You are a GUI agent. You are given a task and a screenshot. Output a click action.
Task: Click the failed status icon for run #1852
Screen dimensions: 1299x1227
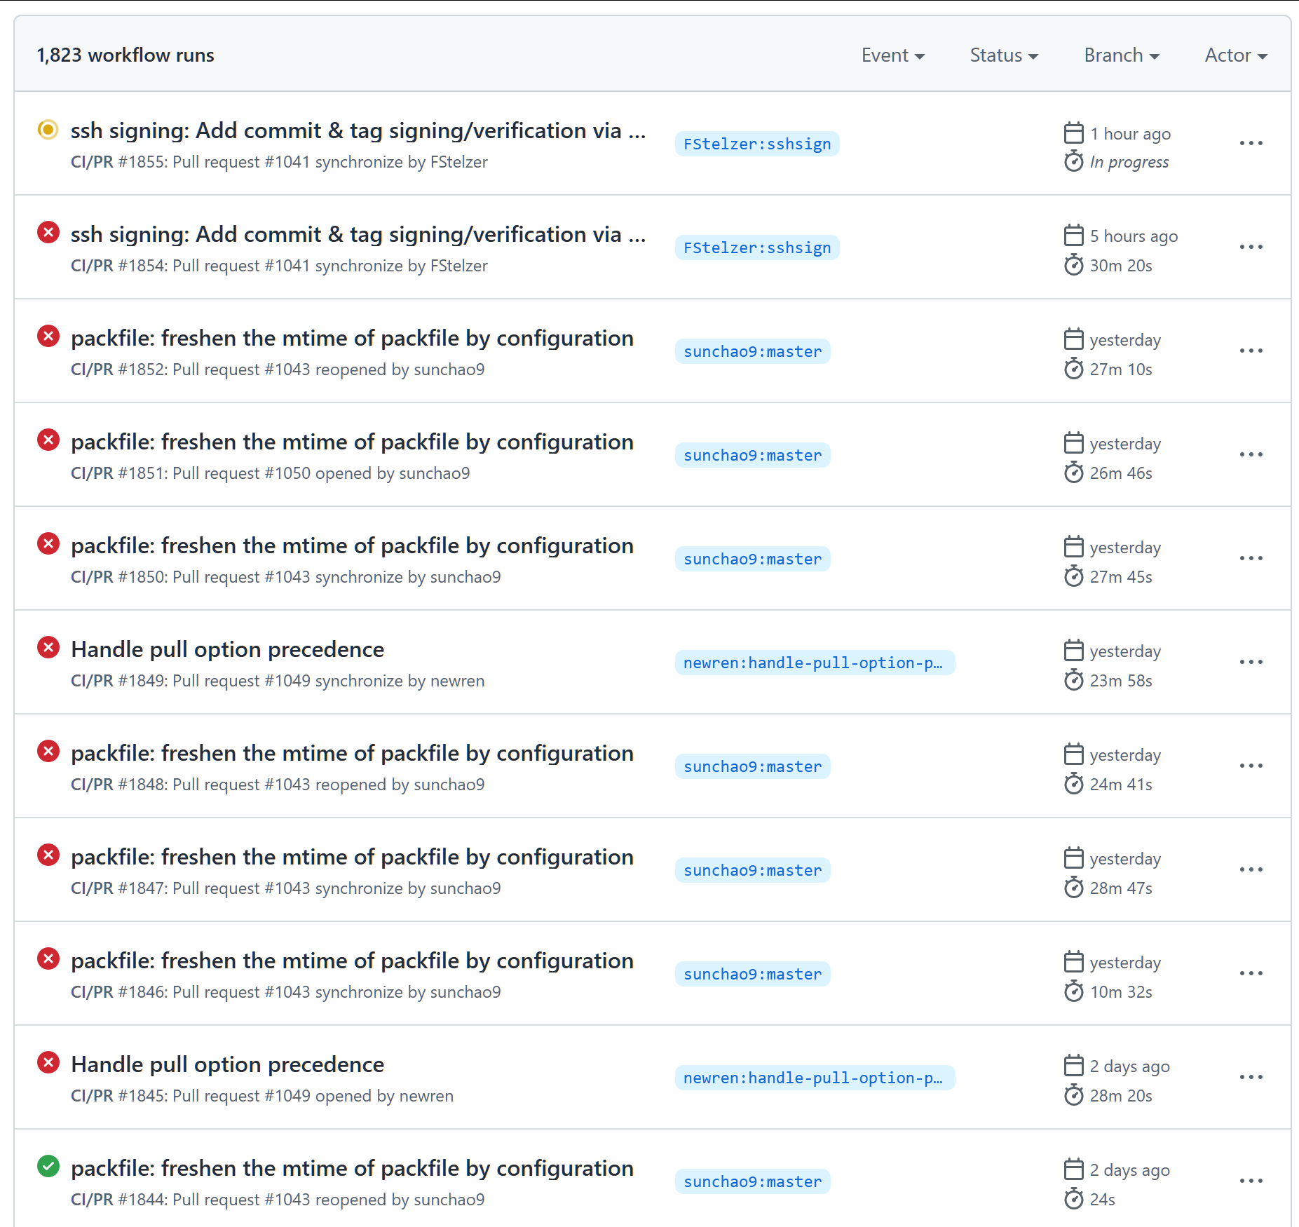coord(48,337)
